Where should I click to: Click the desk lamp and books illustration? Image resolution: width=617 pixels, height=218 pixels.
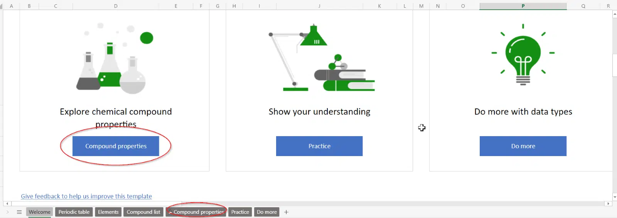[x=322, y=58]
